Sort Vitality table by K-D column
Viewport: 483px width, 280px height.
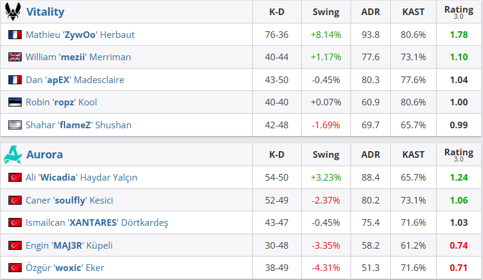point(276,12)
